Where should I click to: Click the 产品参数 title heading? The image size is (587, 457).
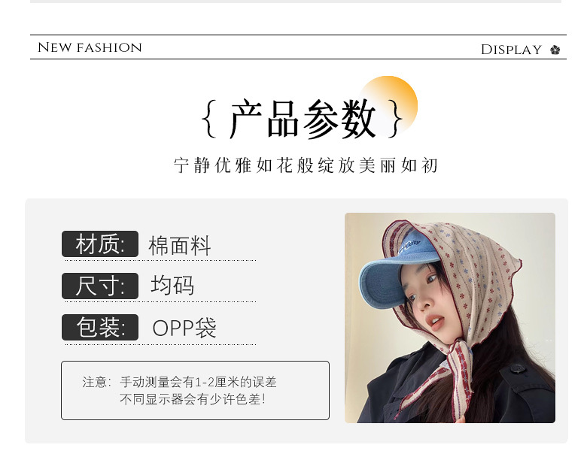(303, 119)
